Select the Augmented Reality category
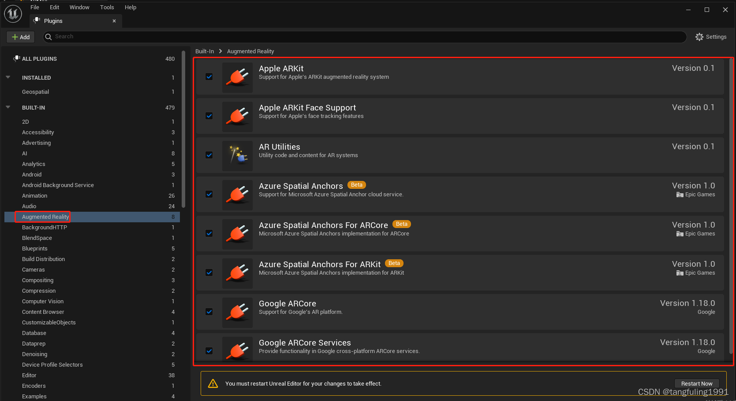 pyautogui.click(x=92, y=217)
